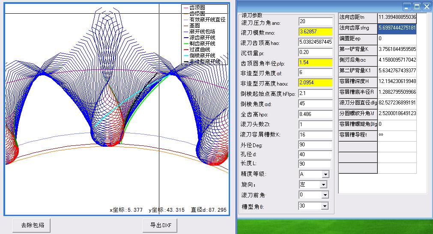The width and height of the screenshot is (433, 234).
Task: Click the 全齿高 field showing 8.486
Action: (x=316, y=114)
